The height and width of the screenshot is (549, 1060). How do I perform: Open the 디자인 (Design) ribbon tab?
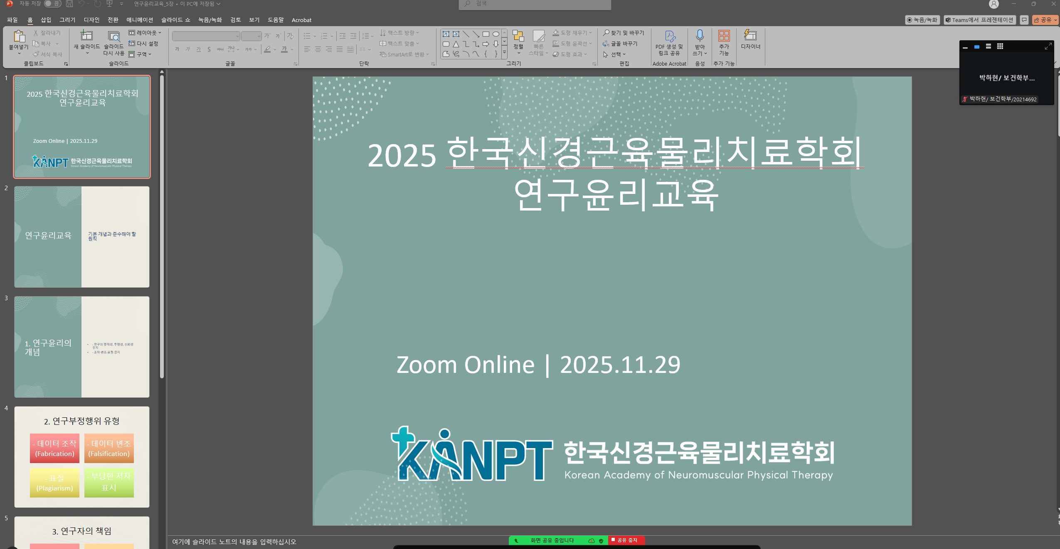(x=91, y=20)
